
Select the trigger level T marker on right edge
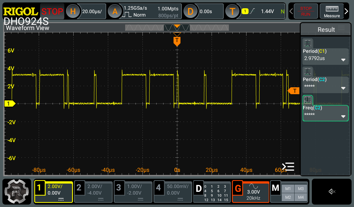294,91
